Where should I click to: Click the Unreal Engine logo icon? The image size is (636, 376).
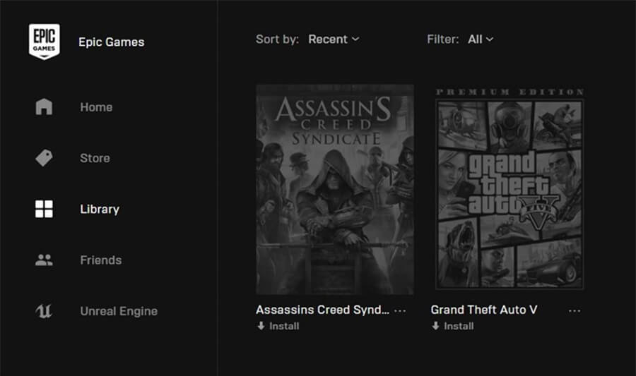coord(44,311)
